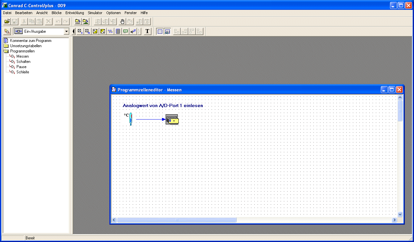Screen dimensions: 414x242
Task: Click the Conrad C-Control app title icon
Action: point(5,6)
